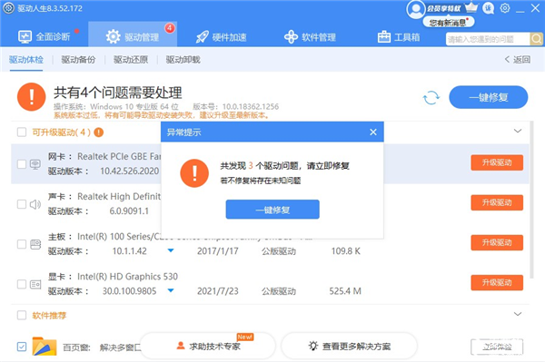Image resolution: width=545 pixels, height=362 pixels.
Task: Click 升级驱动 for the 显卡 row
Action: [497, 282]
